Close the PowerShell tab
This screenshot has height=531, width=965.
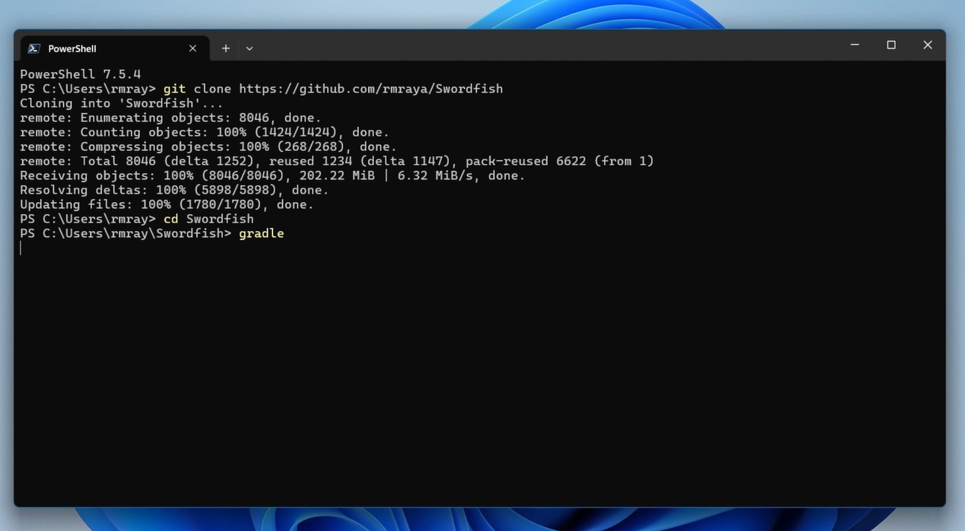point(192,49)
